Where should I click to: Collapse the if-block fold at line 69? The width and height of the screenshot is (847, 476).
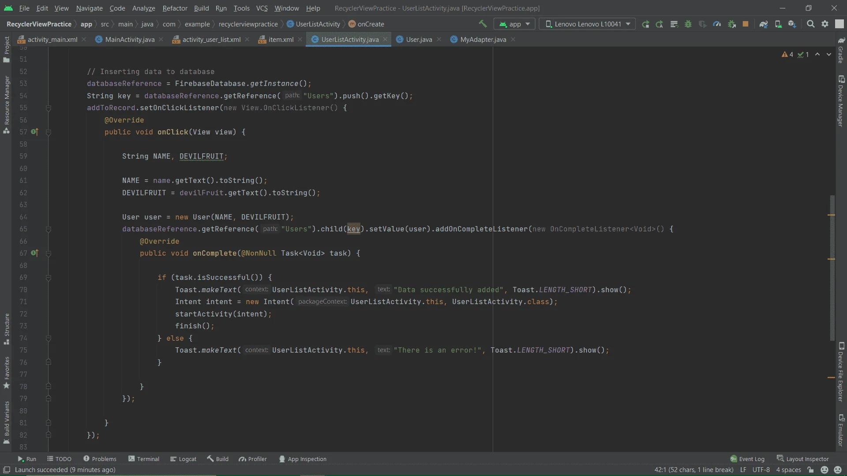[49, 278]
